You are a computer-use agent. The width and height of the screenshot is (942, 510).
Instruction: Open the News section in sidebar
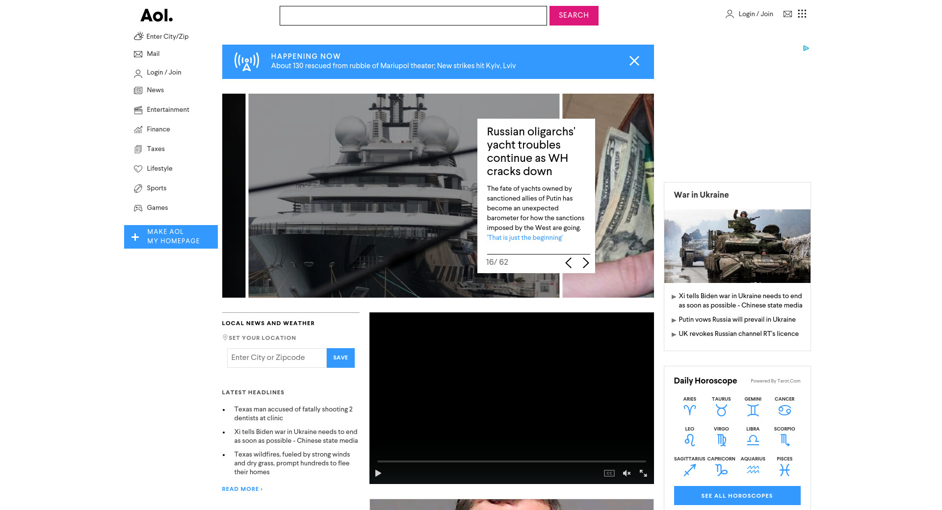(x=156, y=90)
